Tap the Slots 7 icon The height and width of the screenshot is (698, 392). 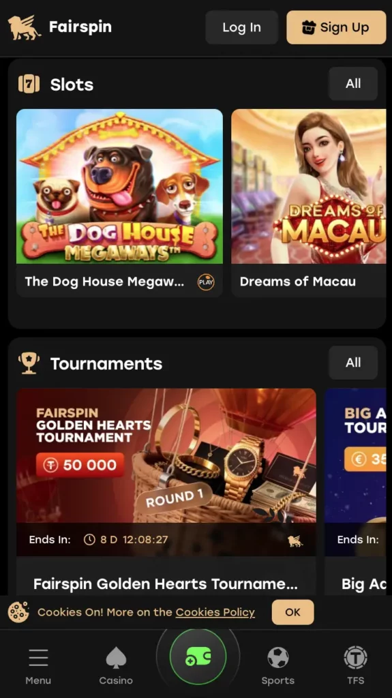pyautogui.click(x=29, y=84)
